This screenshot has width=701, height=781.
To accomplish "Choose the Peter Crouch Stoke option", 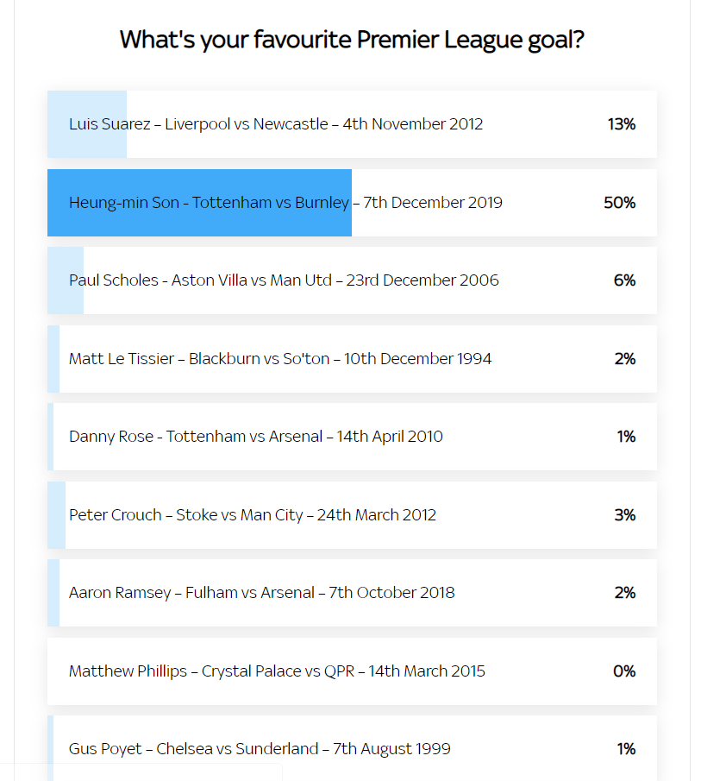I will (352, 515).
